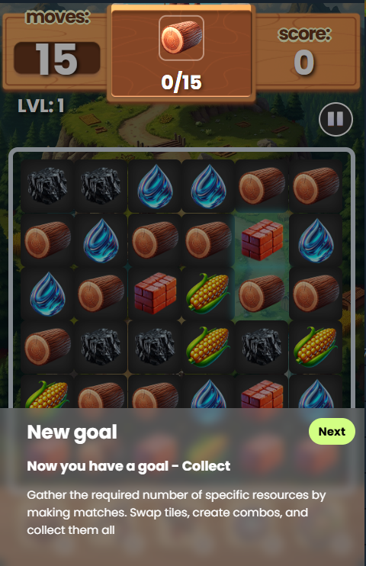Tap water drop ending the second row
This screenshot has width=366, height=566.
pos(316,240)
